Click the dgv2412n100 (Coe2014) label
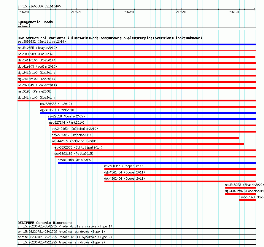 tap(36, 73)
